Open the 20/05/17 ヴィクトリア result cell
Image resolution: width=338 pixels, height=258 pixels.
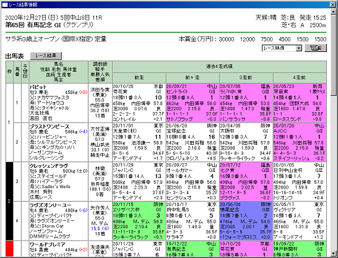click(x=300, y=221)
